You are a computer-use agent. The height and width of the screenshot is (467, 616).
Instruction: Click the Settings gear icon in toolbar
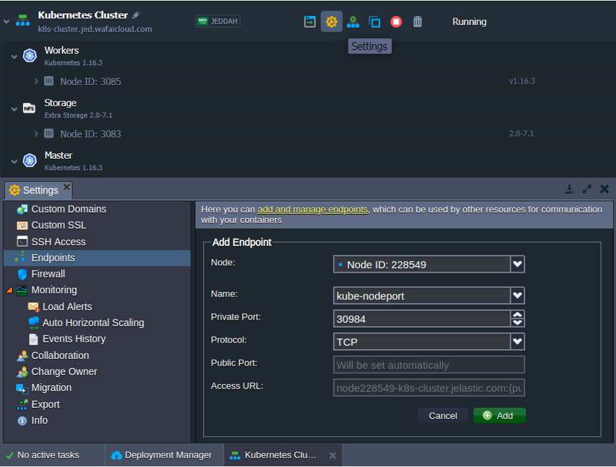[331, 22]
